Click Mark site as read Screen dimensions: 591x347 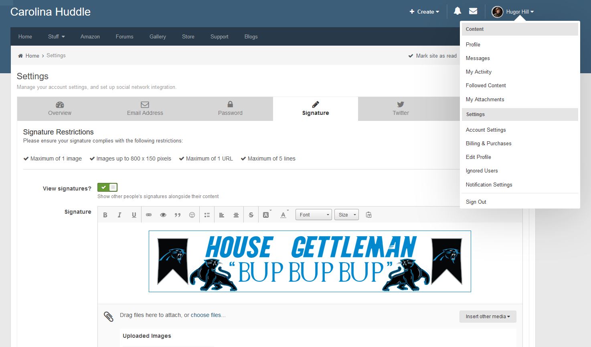tap(432, 56)
